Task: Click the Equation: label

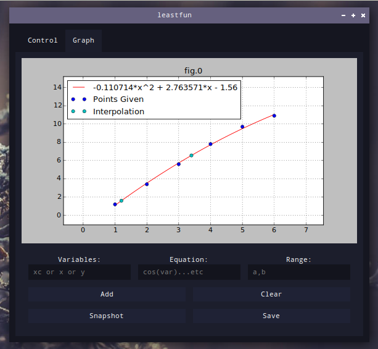Action: click(189, 259)
